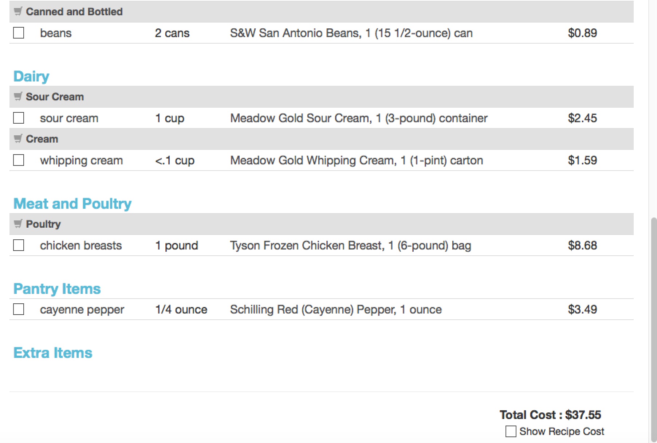Viewport: 657px width, 443px height.
Task: Click the Canned and Bottled category row
Action: 322,11
